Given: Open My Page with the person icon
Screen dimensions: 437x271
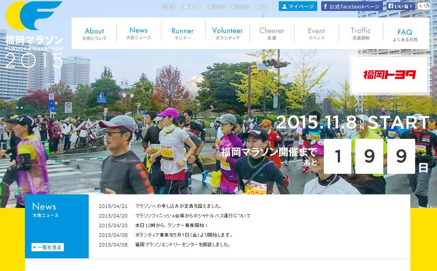Looking at the screenshot, I should pyautogui.click(x=298, y=7).
